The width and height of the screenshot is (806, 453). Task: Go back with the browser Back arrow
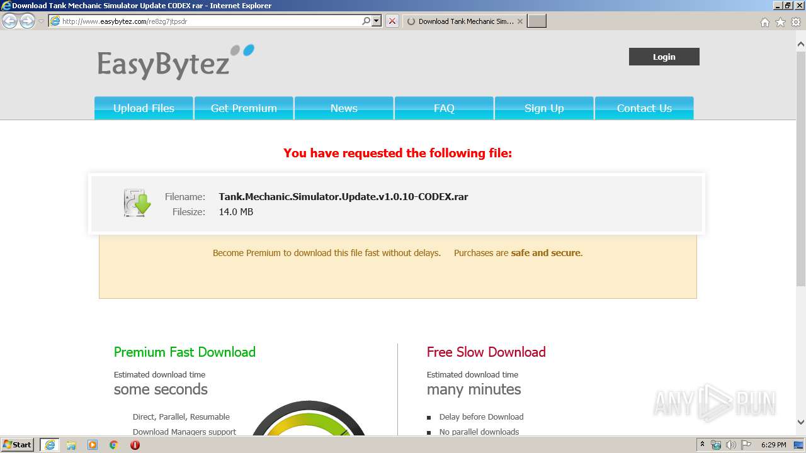(9, 21)
